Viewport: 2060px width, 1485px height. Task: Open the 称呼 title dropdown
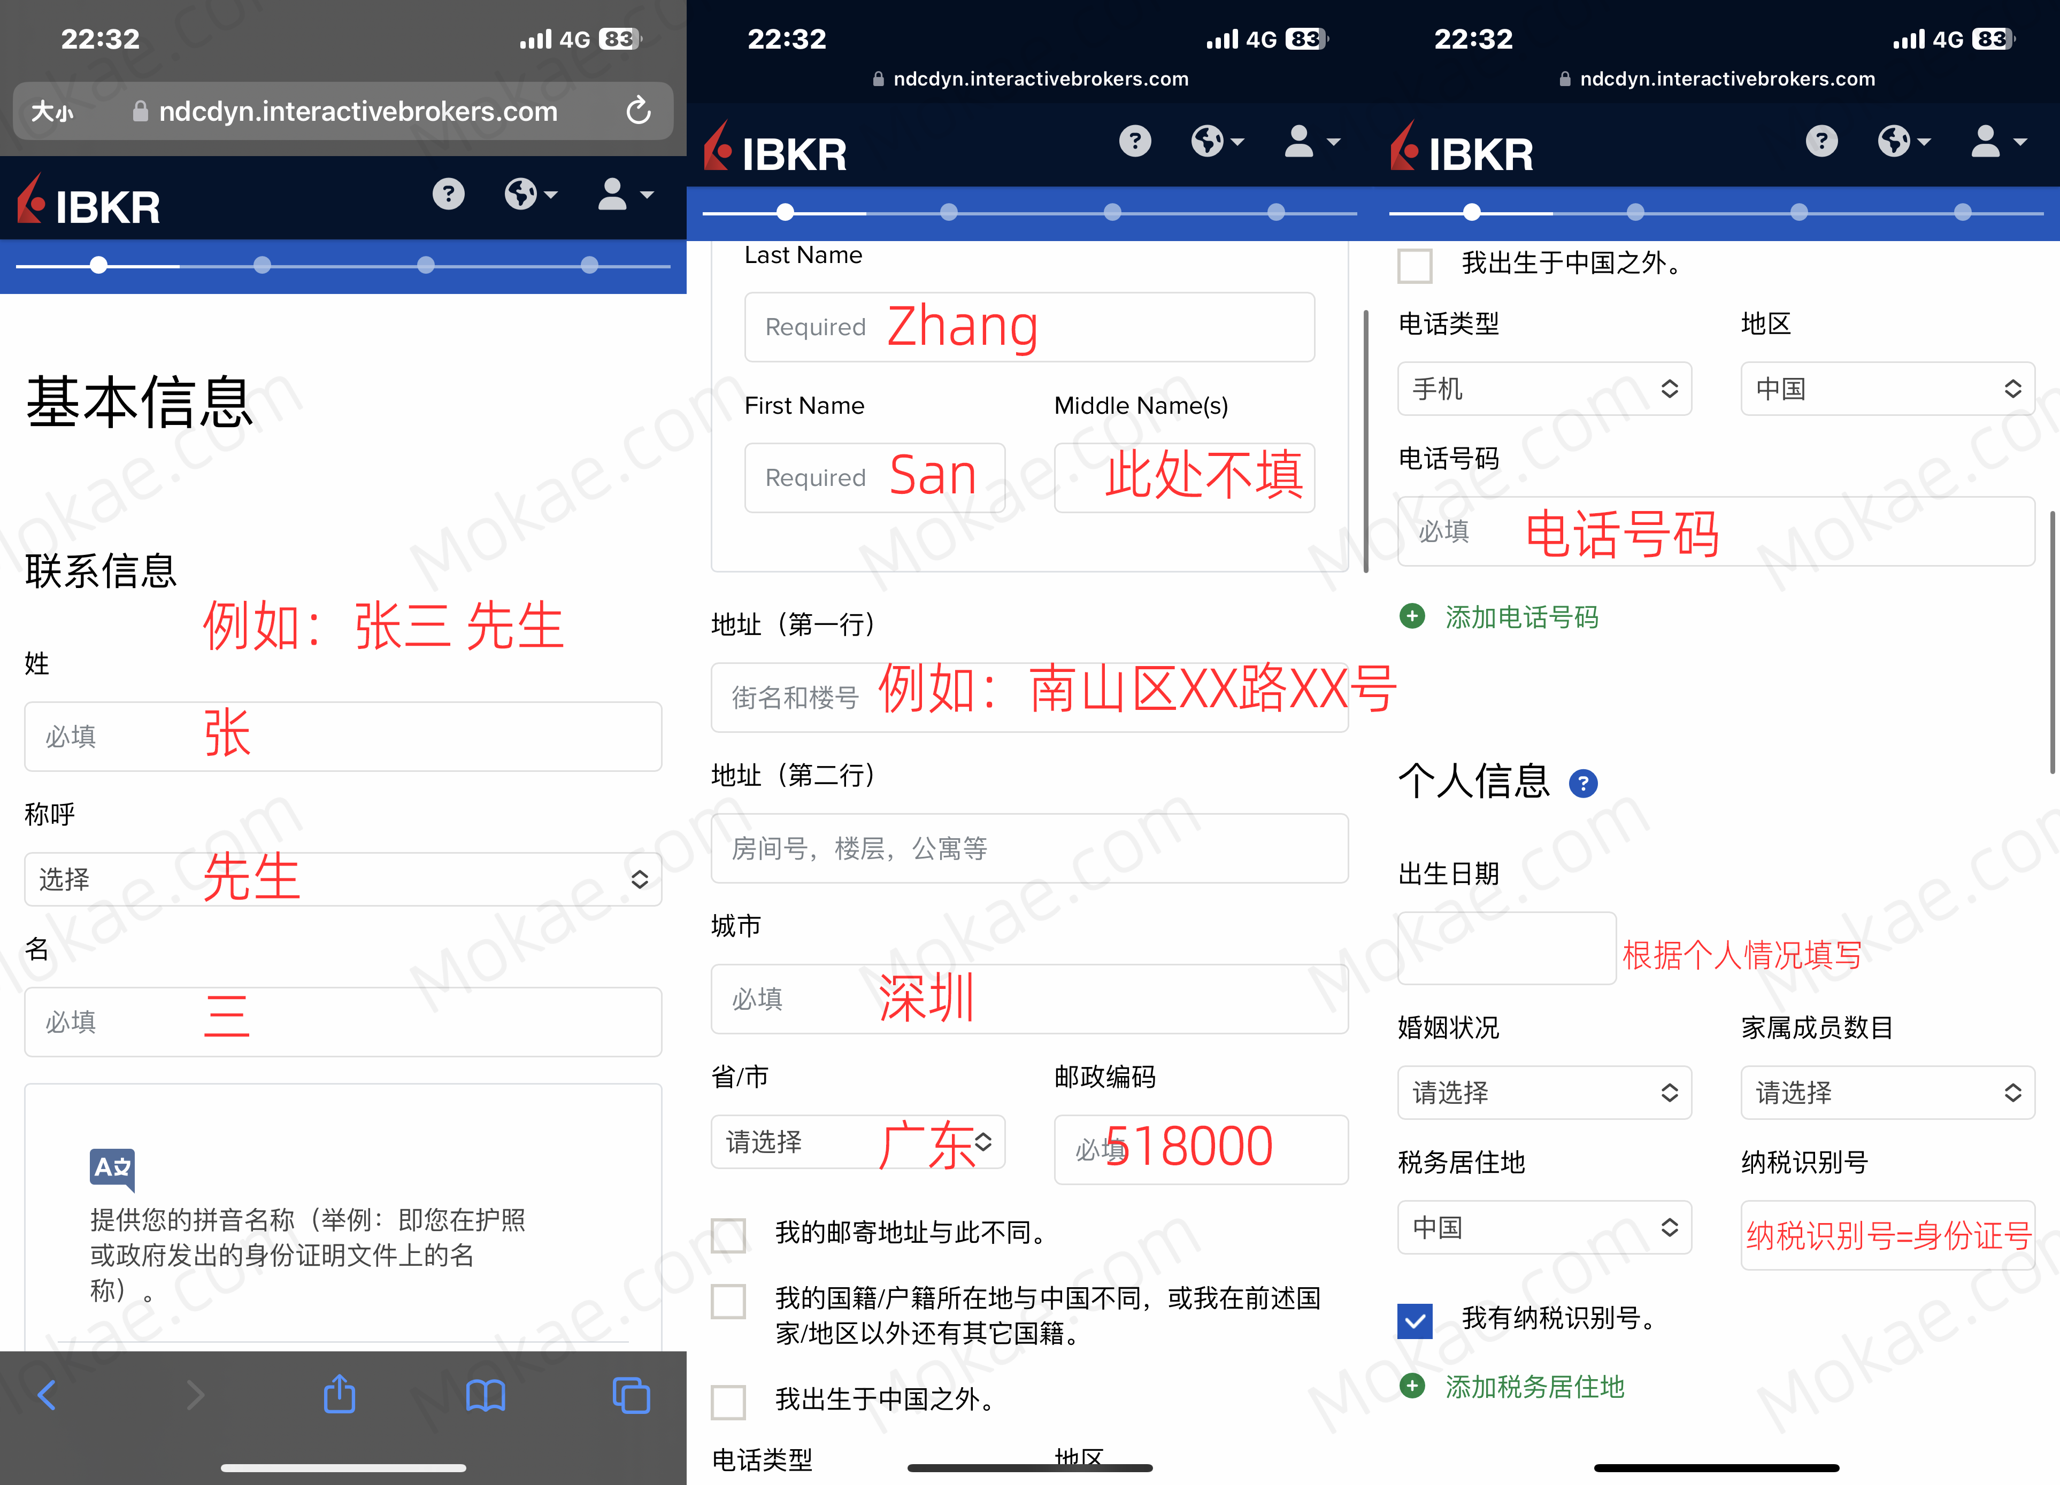pyautogui.click(x=343, y=879)
